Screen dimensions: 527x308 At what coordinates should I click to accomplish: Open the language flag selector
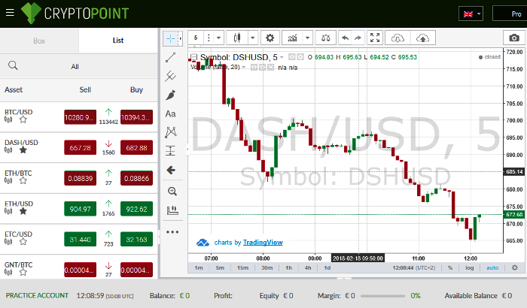point(471,14)
